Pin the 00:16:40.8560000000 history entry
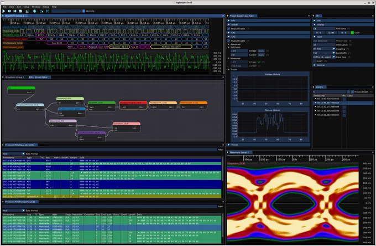Screen dimensions: 376x246 click(344, 99)
